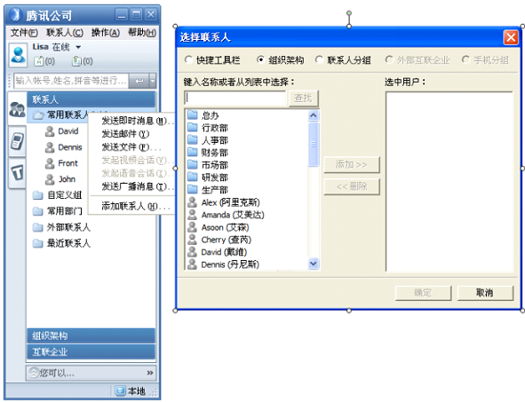Click the contact list scrollbar down arrow
This screenshot has height=402, width=525.
click(x=313, y=264)
